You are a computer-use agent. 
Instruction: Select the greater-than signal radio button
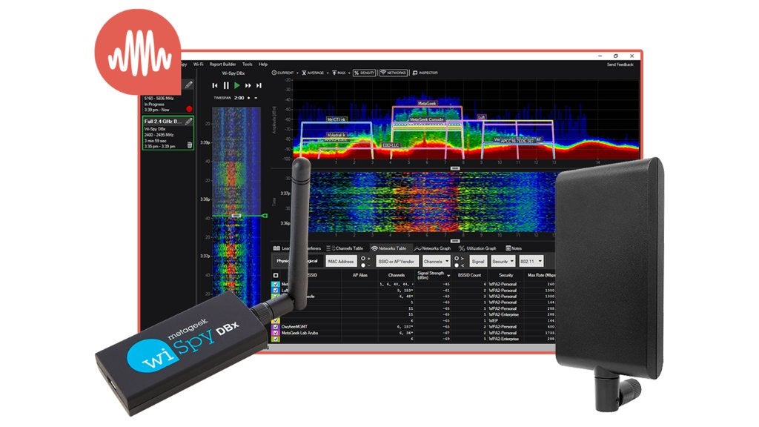[x=457, y=259]
